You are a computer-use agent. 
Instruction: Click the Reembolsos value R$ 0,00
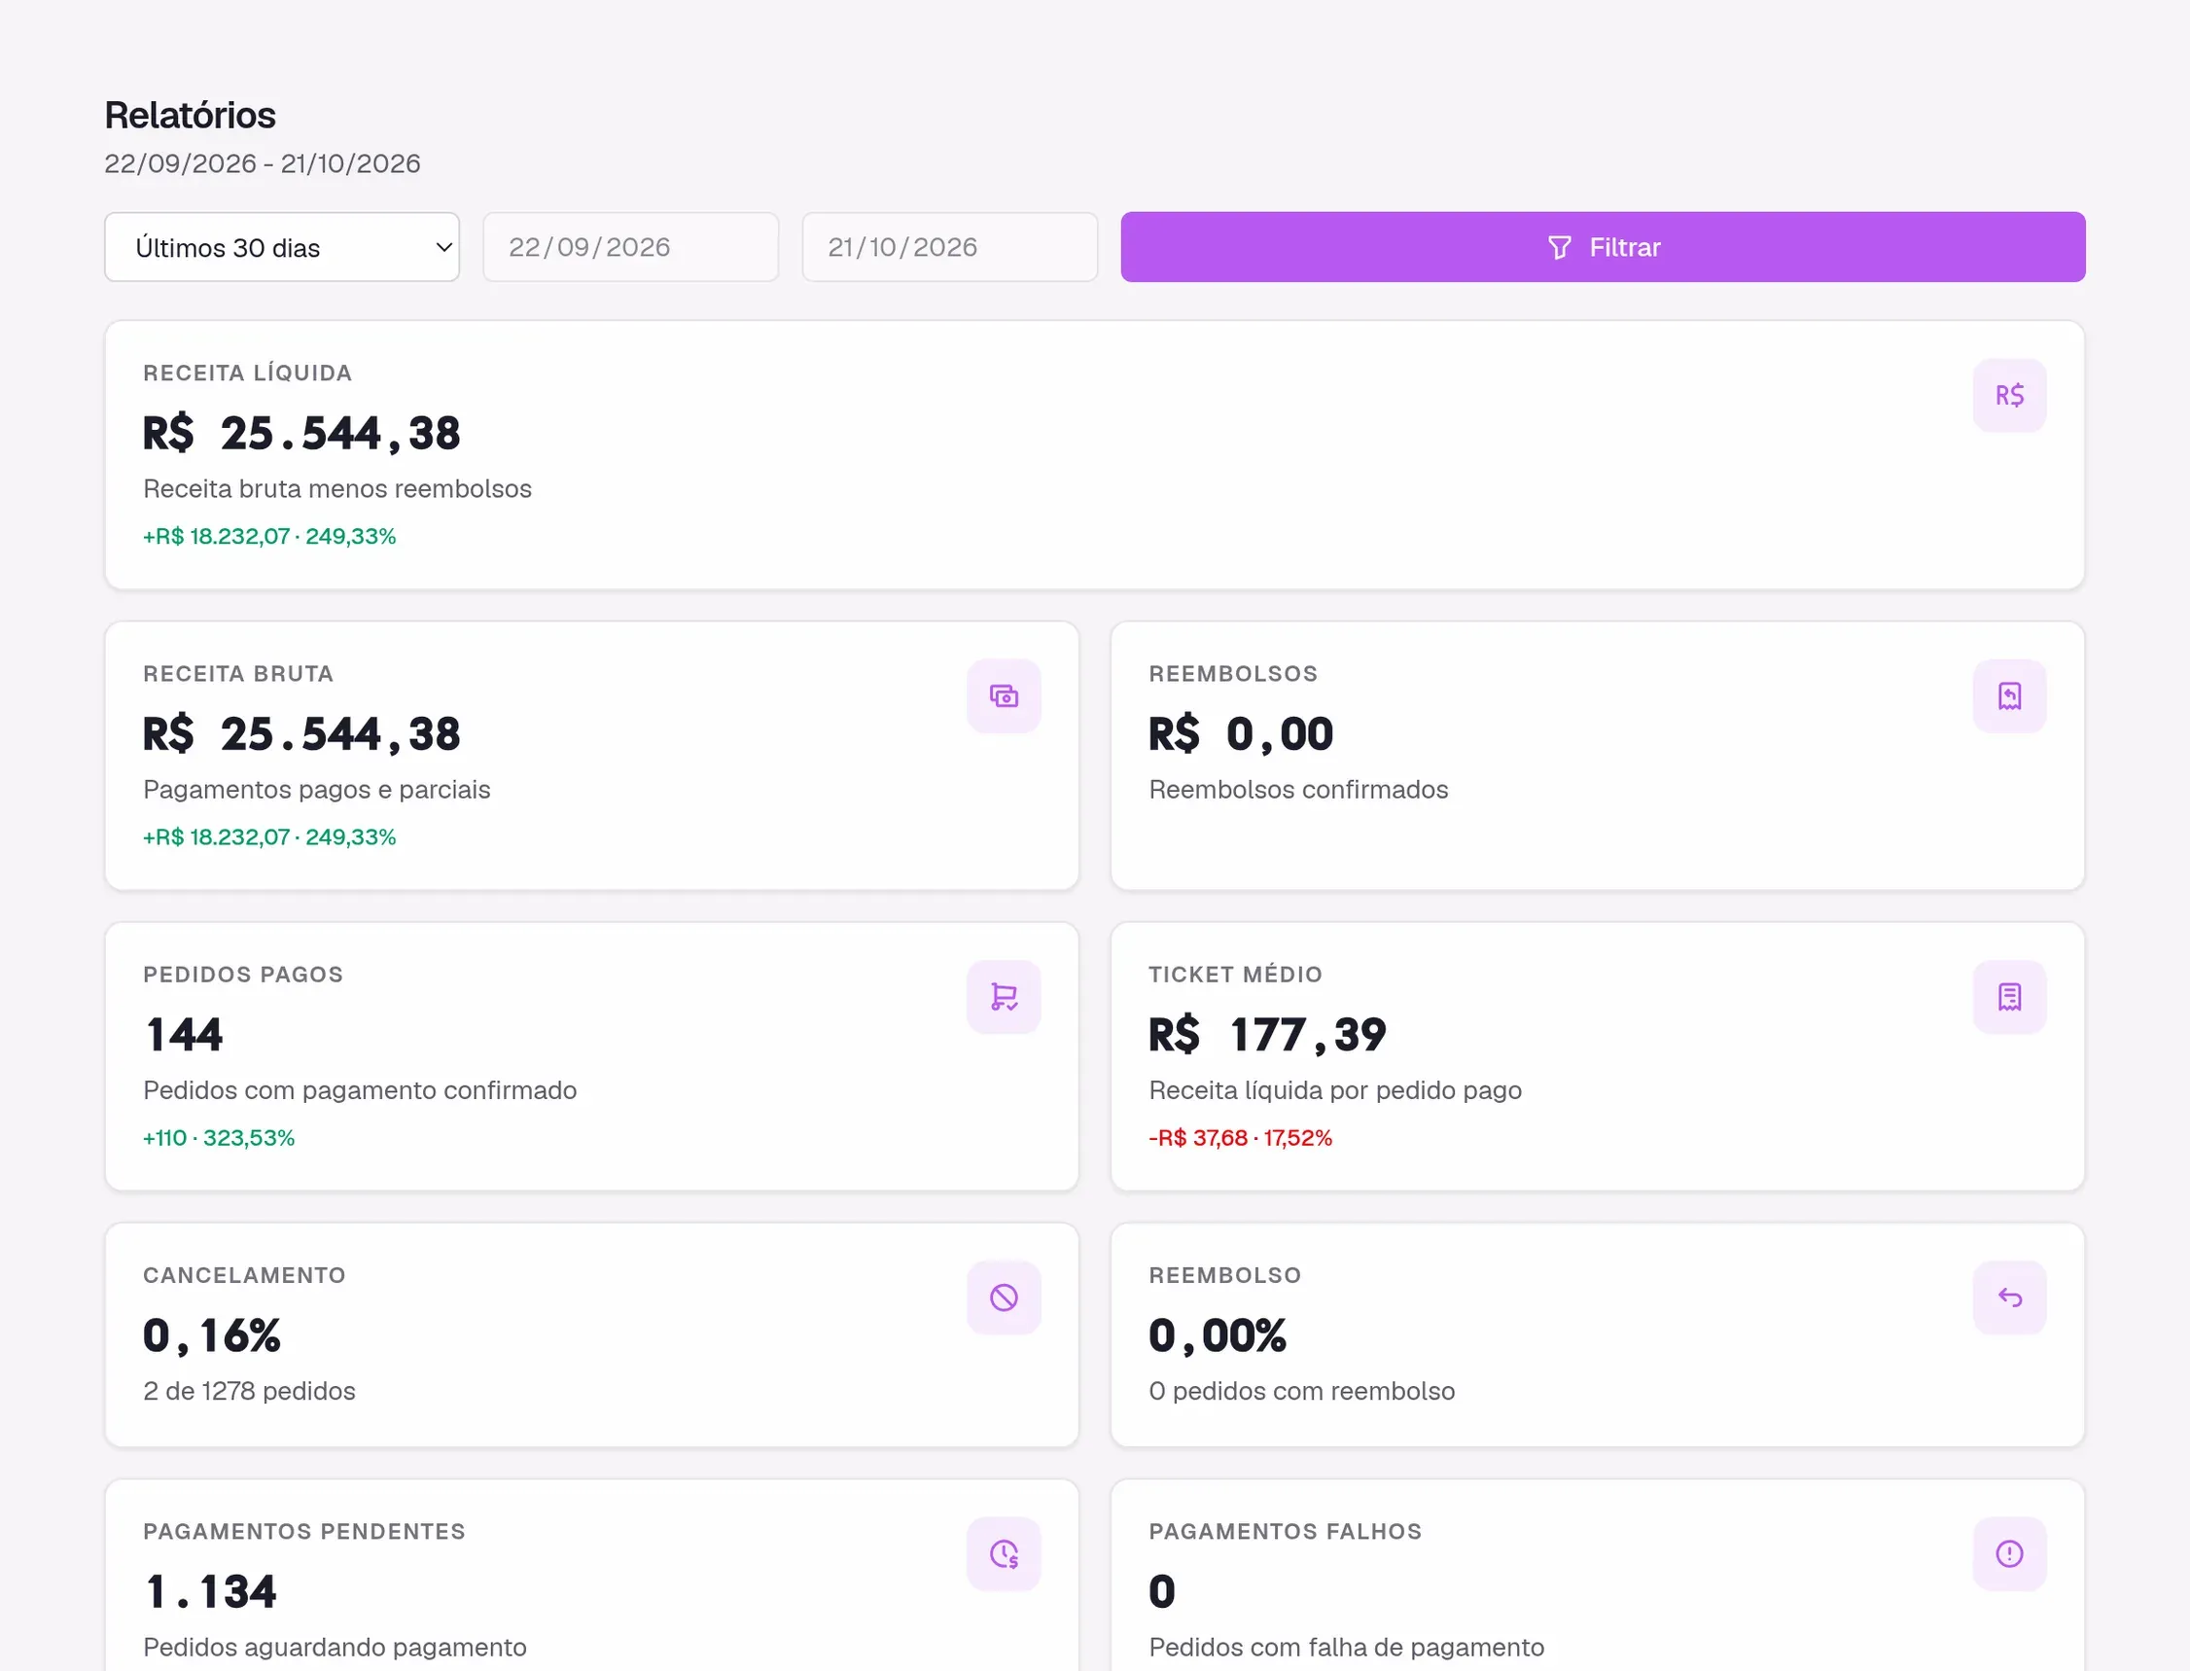[1240, 734]
